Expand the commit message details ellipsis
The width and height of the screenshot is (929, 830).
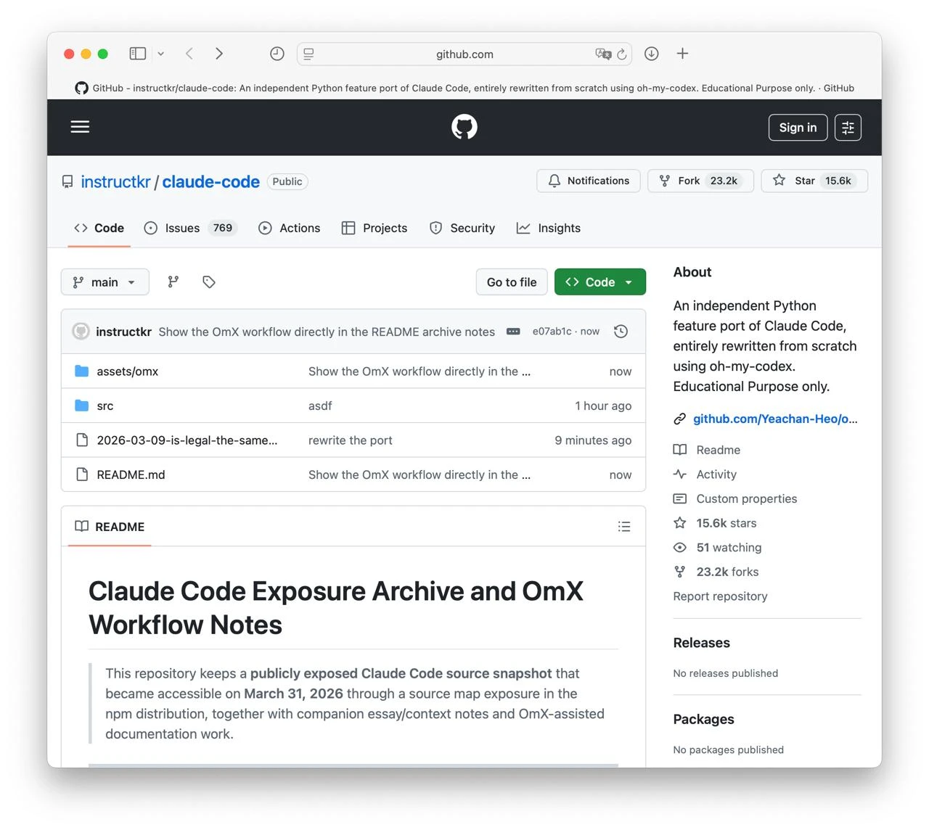click(x=513, y=332)
